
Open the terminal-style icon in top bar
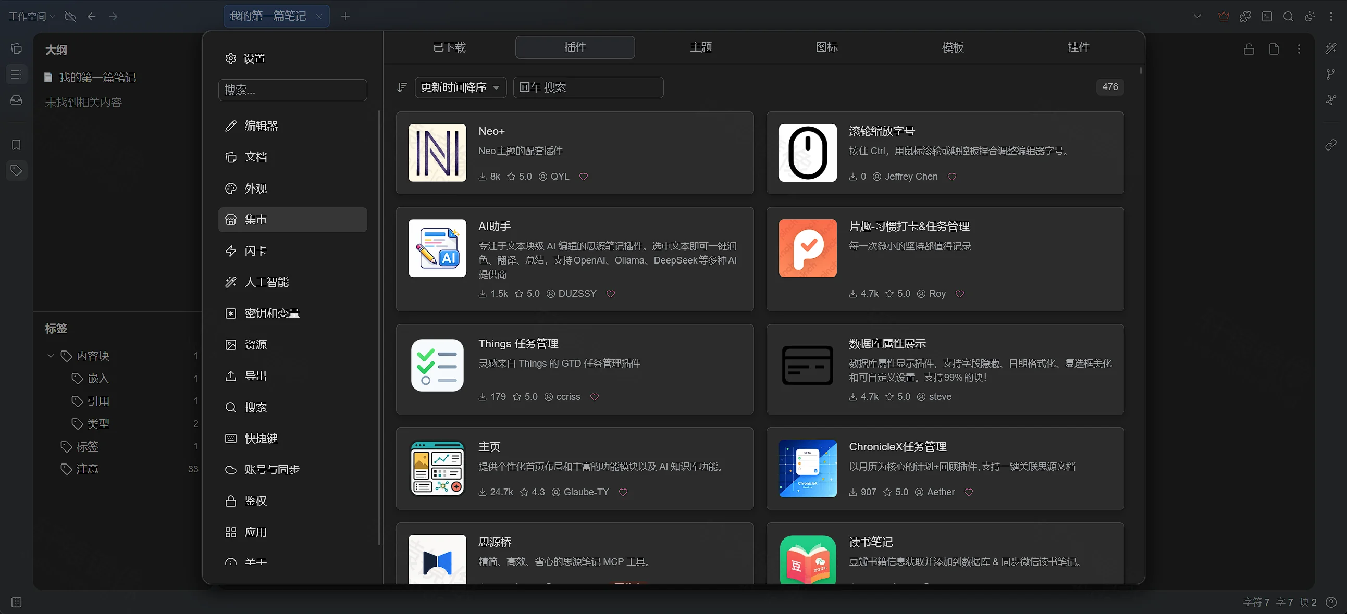[x=1267, y=16]
